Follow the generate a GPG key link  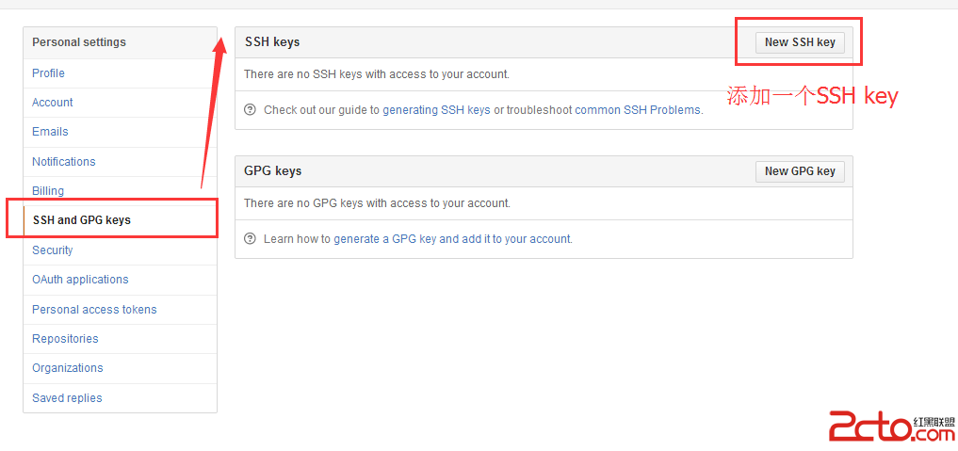pyautogui.click(x=385, y=239)
